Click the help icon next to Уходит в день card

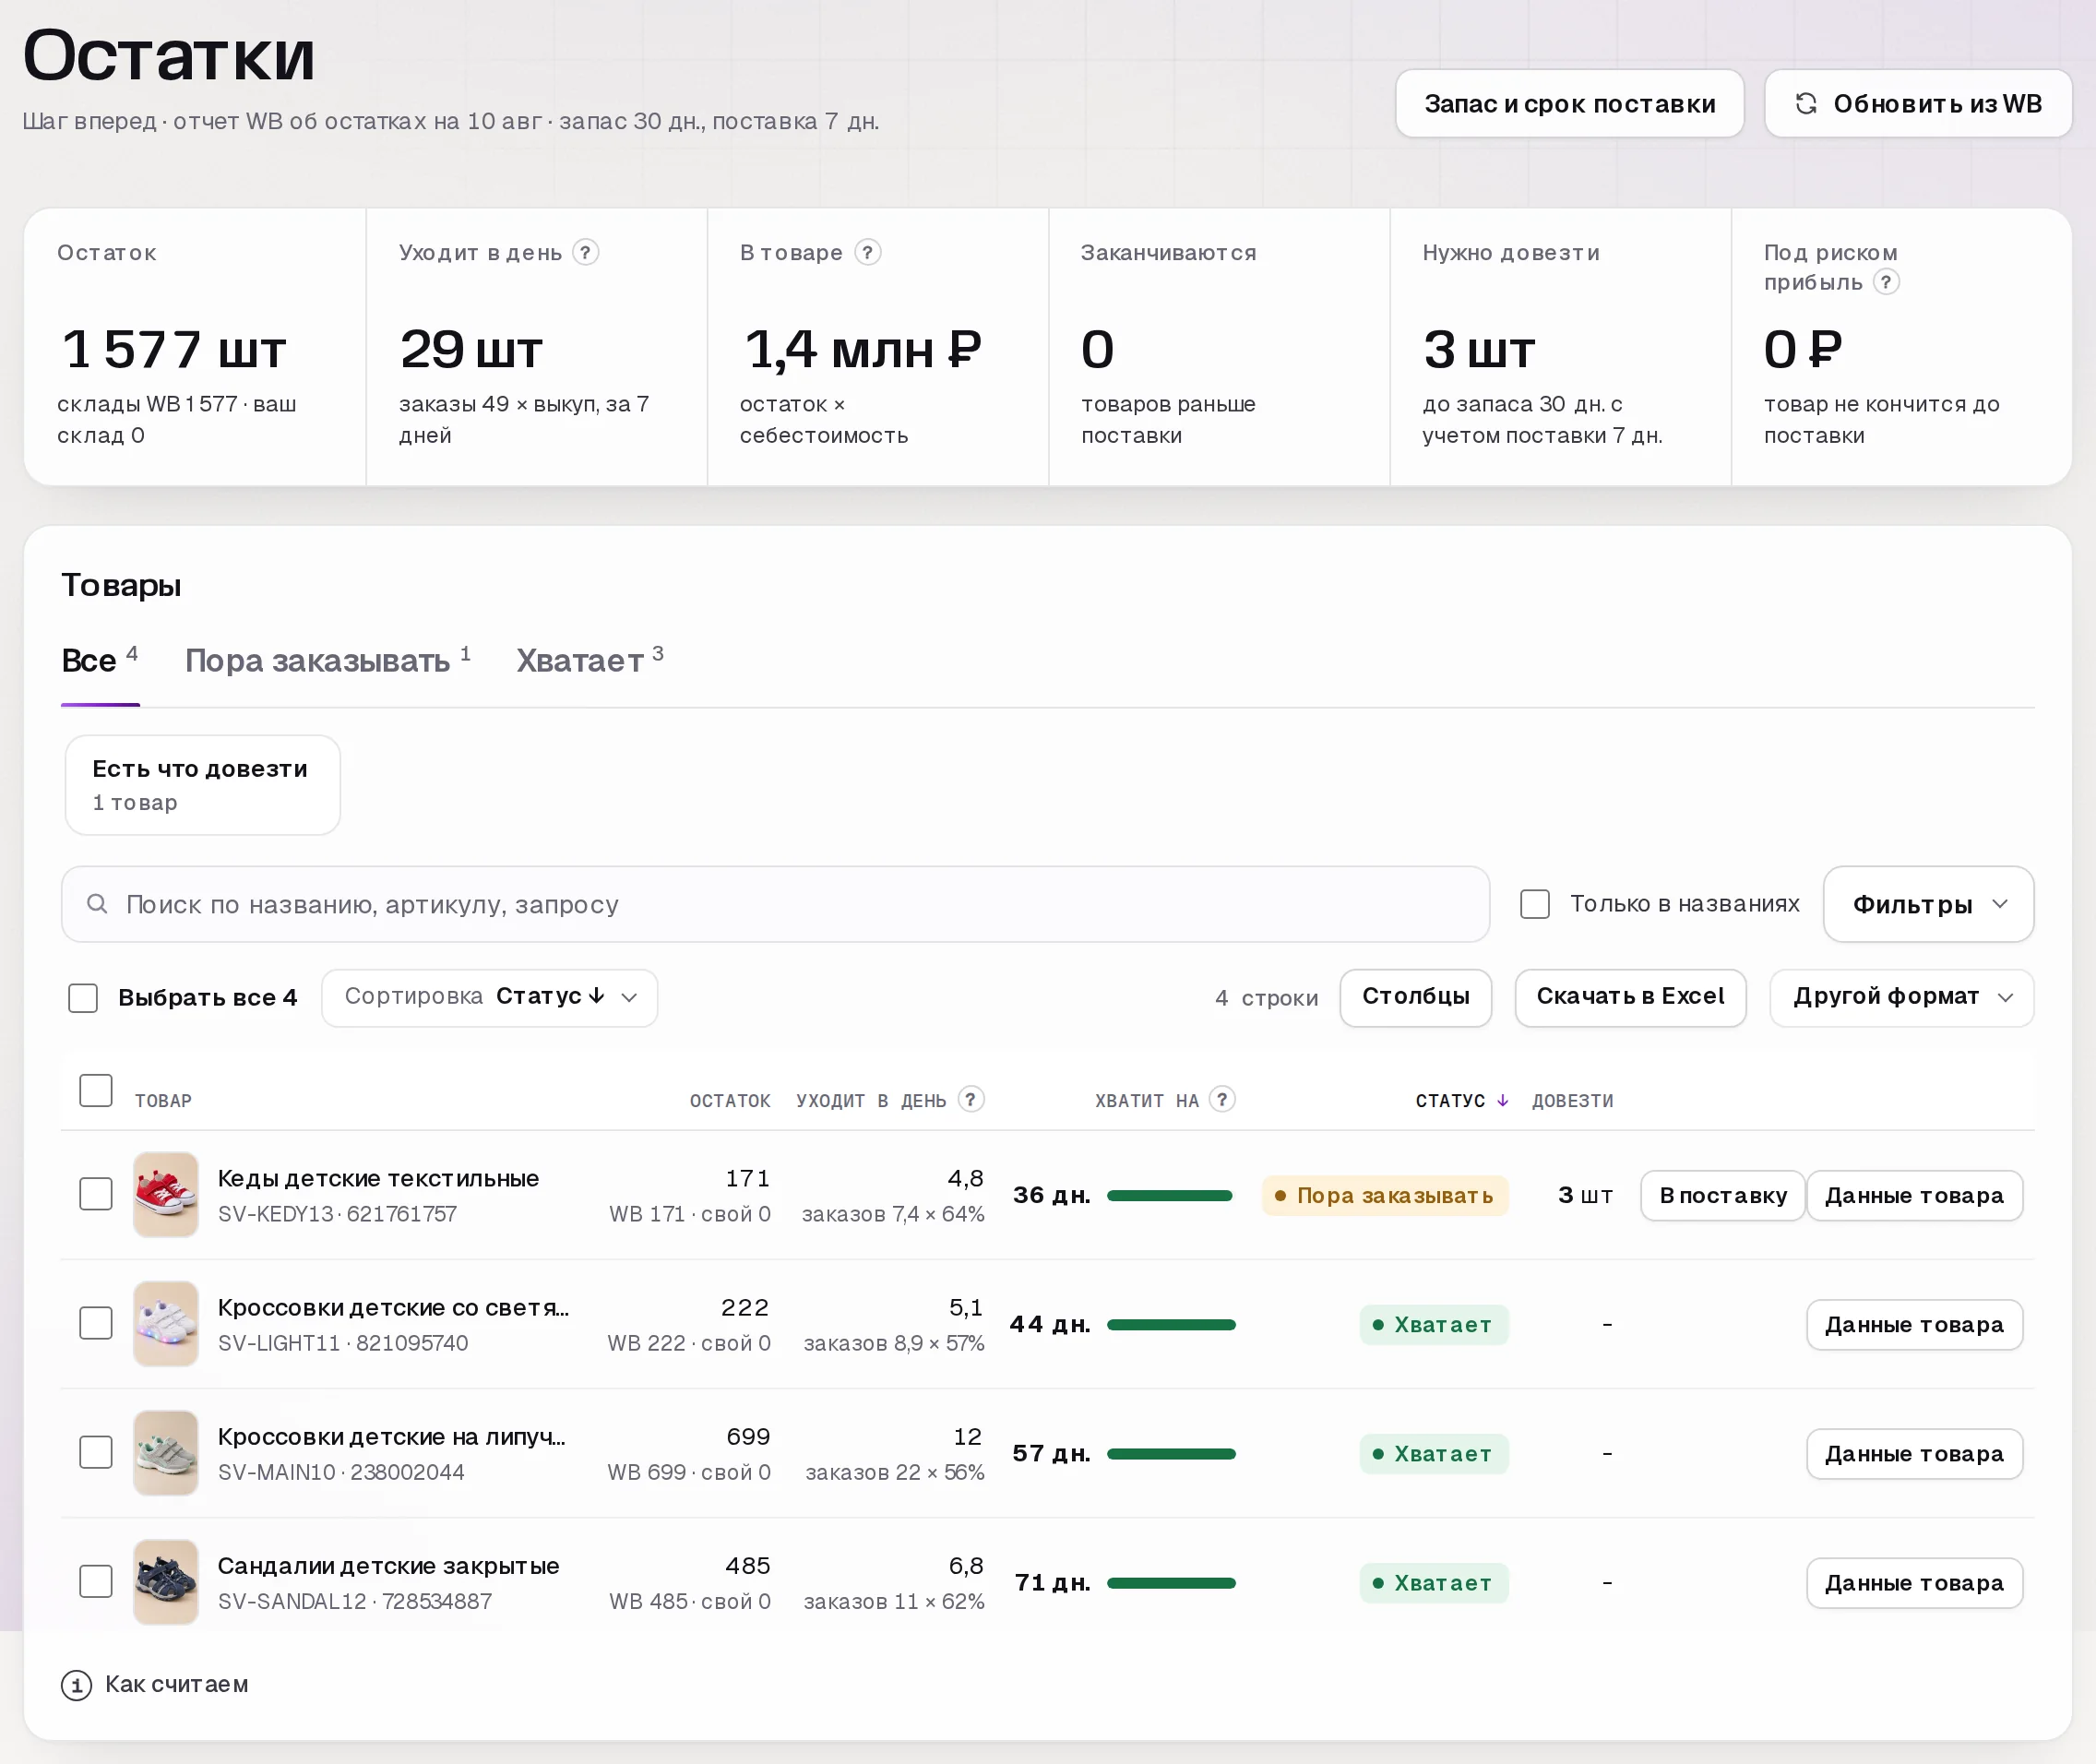click(x=586, y=252)
